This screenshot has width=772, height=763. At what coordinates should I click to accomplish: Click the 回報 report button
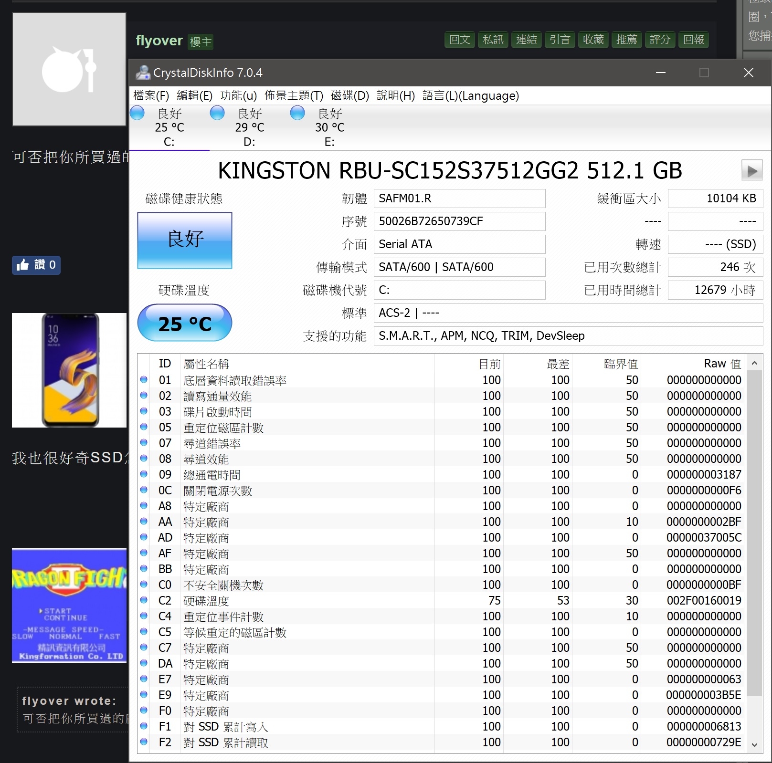coord(694,40)
